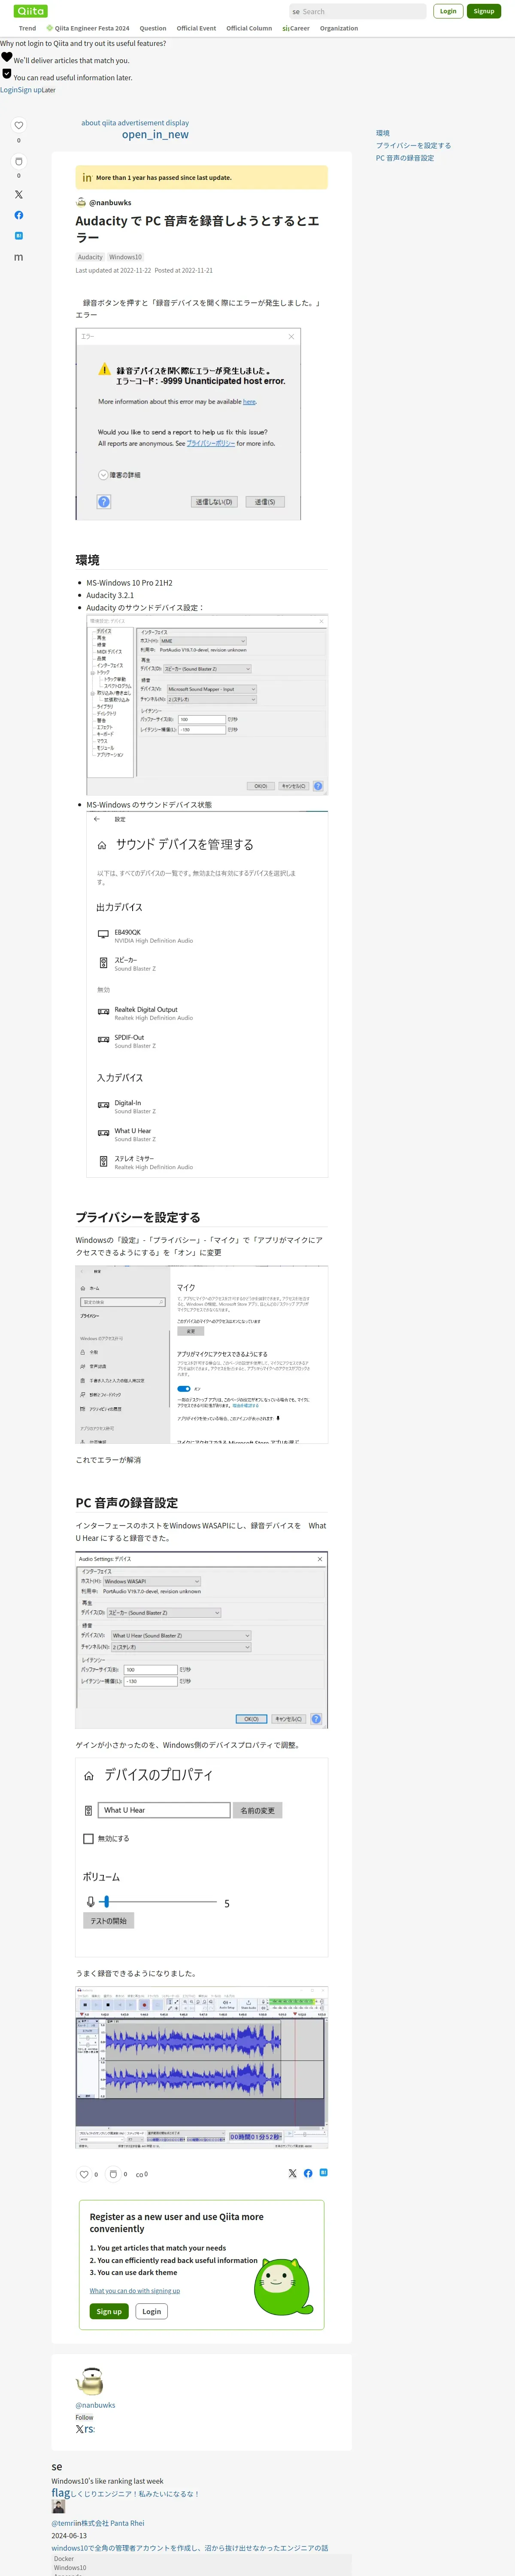The width and height of the screenshot is (515, 2576).
Task: Click Follow under the author name
Action: pyautogui.click(x=84, y=2417)
